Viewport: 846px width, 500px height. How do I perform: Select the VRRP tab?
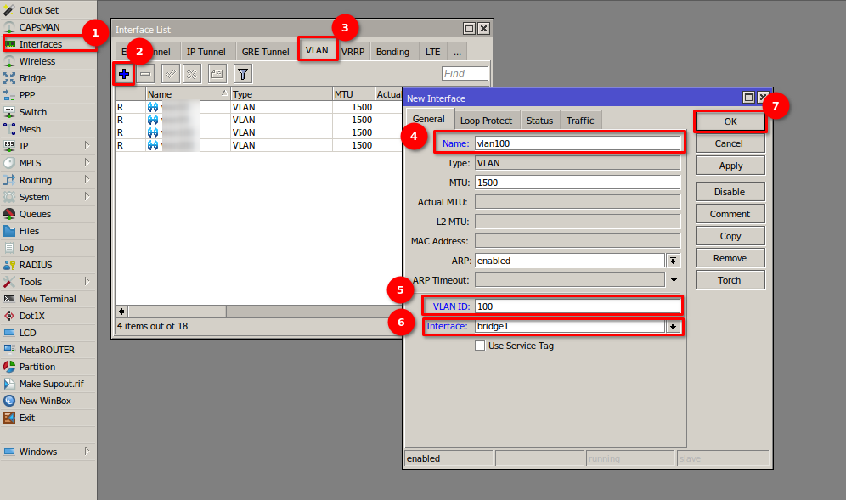(x=352, y=52)
